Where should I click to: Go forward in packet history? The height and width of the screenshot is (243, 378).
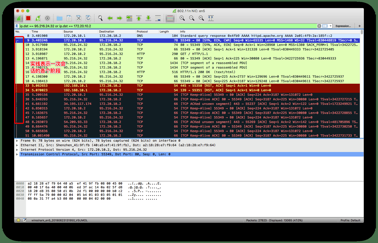120,18
